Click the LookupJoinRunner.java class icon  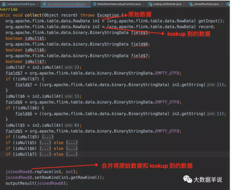[x=150, y=4]
